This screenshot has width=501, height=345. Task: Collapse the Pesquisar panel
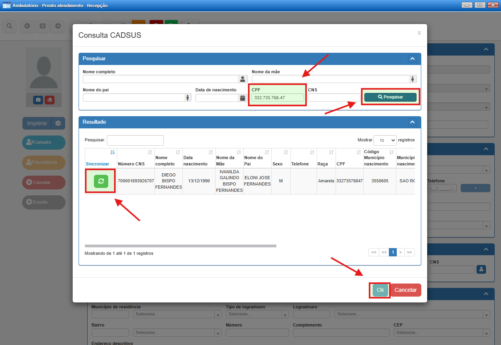412,59
